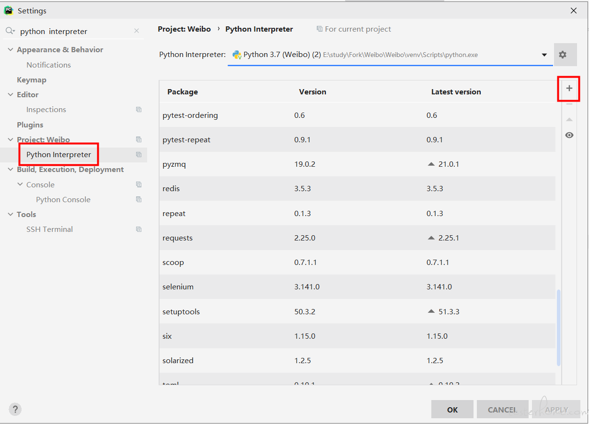Screen dimensions: 589x424
Task: Sort by the Version column header
Action: click(x=312, y=92)
